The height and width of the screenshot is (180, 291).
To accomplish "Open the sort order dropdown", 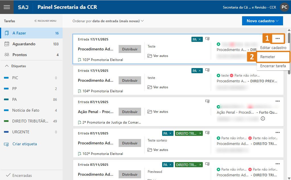I will 108,21.
